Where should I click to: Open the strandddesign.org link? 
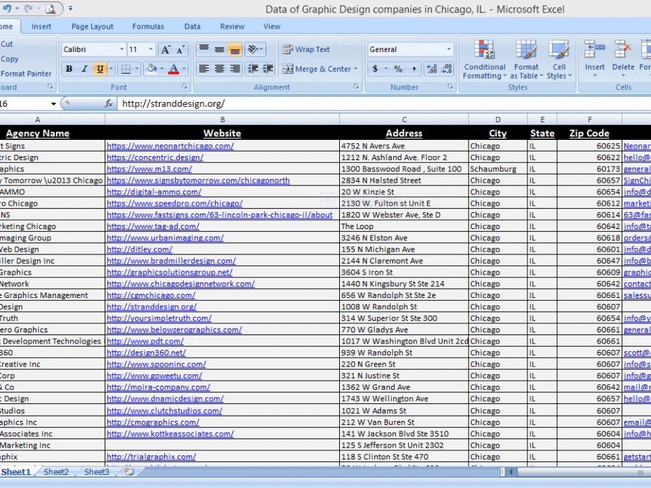coord(152,307)
